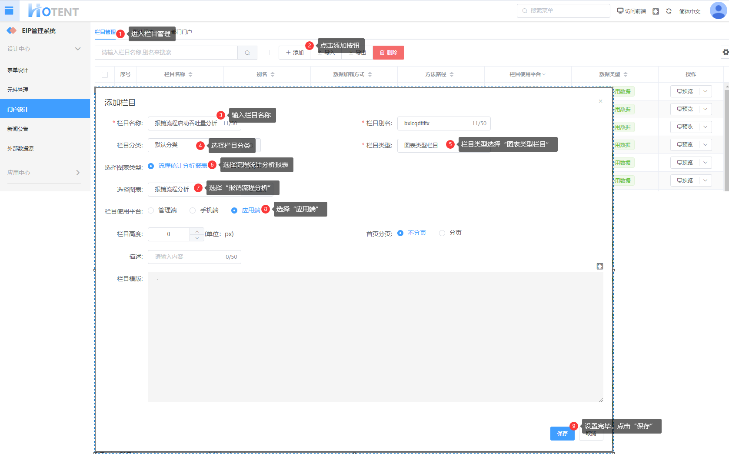The height and width of the screenshot is (454, 729).
Task: Sort table by 数据类型 column
Action: tap(626, 74)
